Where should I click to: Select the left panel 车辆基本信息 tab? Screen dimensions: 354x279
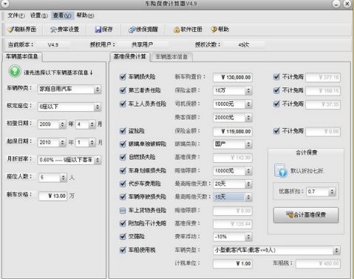pyautogui.click(x=22, y=56)
